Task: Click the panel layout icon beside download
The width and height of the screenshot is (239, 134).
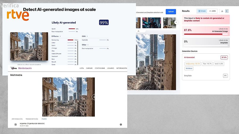Action: 227,11
